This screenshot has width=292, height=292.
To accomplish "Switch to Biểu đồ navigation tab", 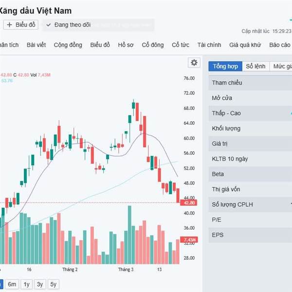I will 100,45.
